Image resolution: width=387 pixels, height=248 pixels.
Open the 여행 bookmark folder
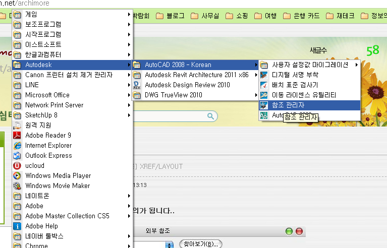(265, 16)
